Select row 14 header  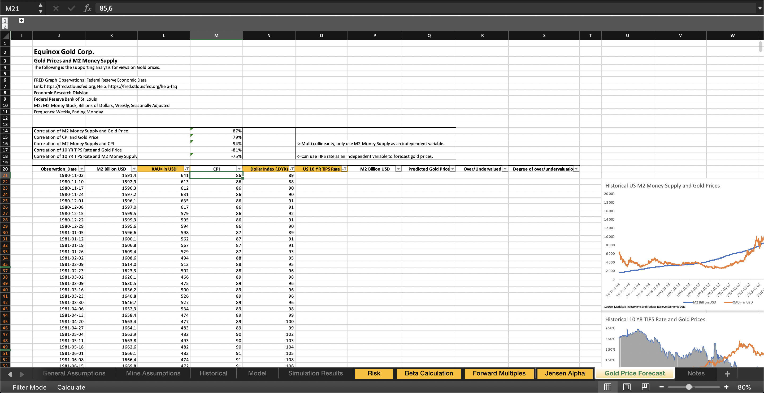point(5,131)
